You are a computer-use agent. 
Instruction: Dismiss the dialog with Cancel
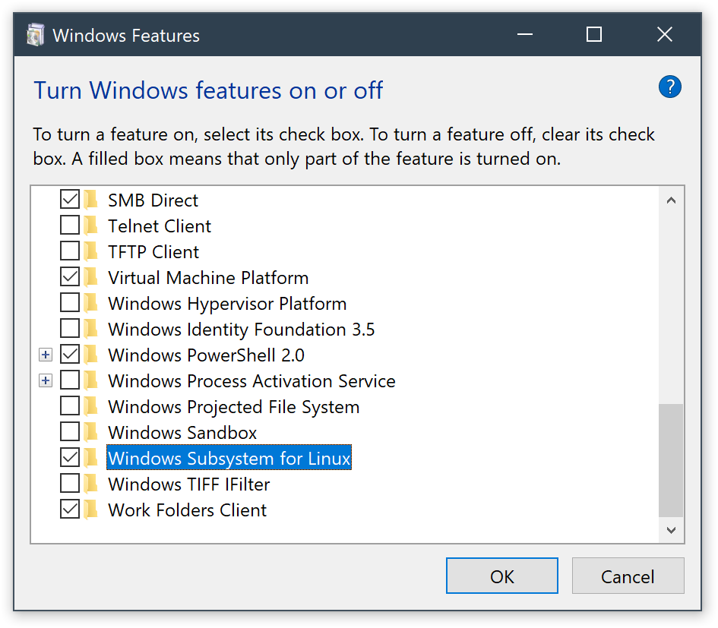[x=628, y=576]
